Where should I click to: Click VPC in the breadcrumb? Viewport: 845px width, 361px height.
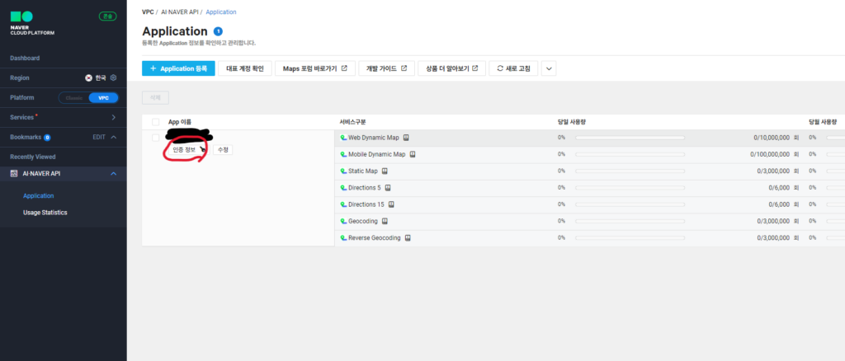[x=148, y=12]
